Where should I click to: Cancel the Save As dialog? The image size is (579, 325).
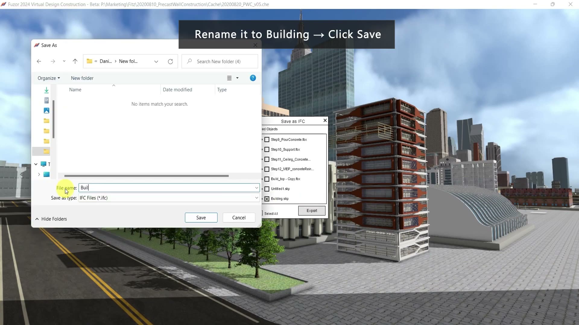click(x=239, y=218)
